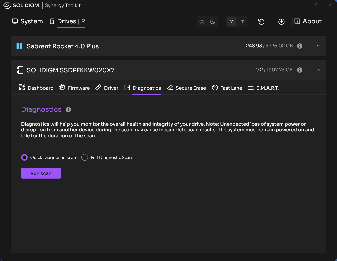
Task: Open the Secure Erase tab
Action: click(187, 88)
